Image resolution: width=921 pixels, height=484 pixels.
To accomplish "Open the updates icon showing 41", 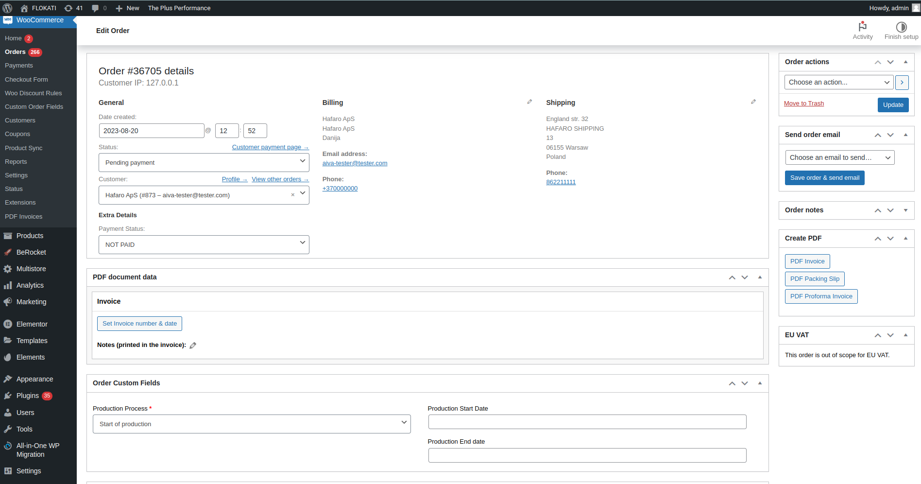I will click(68, 8).
